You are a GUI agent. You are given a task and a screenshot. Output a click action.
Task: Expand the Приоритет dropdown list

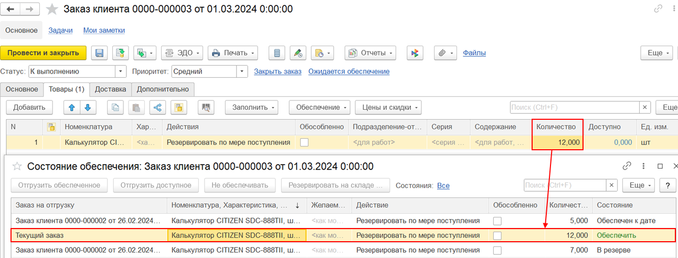pyautogui.click(x=242, y=71)
